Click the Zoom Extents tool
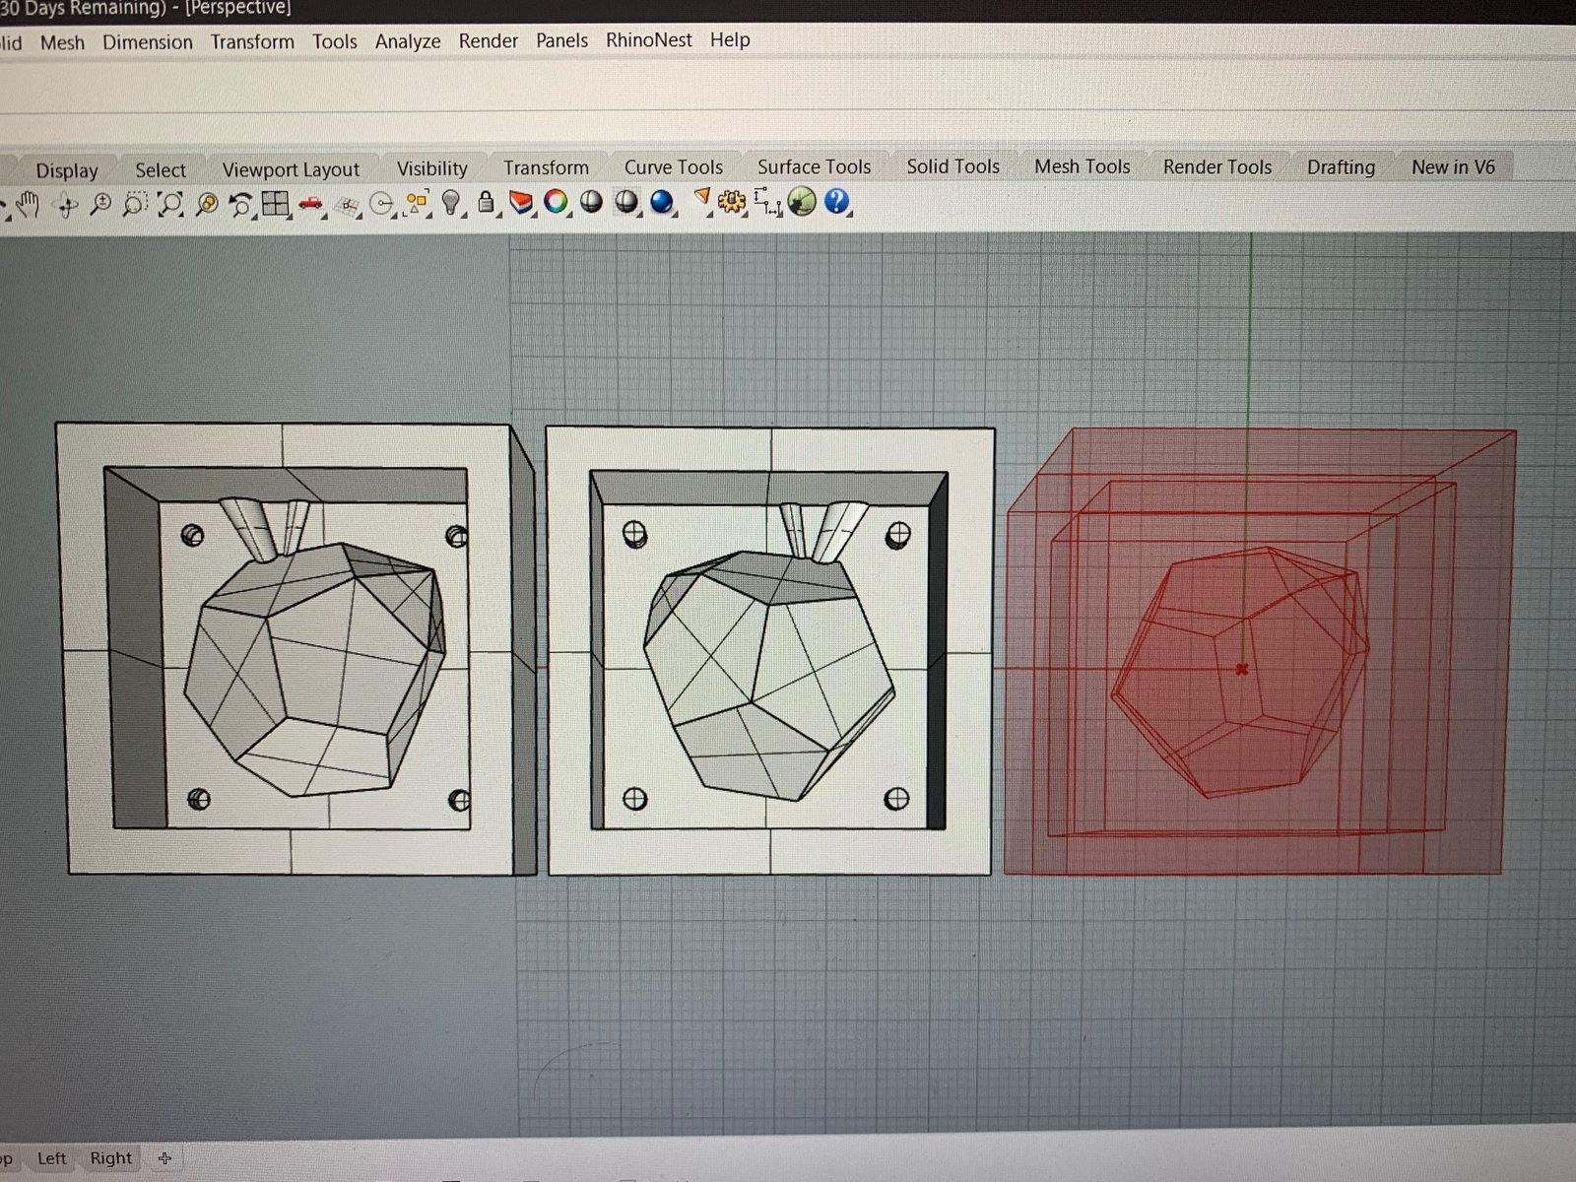The height and width of the screenshot is (1182, 1576). pyautogui.click(x=170, y=204)
